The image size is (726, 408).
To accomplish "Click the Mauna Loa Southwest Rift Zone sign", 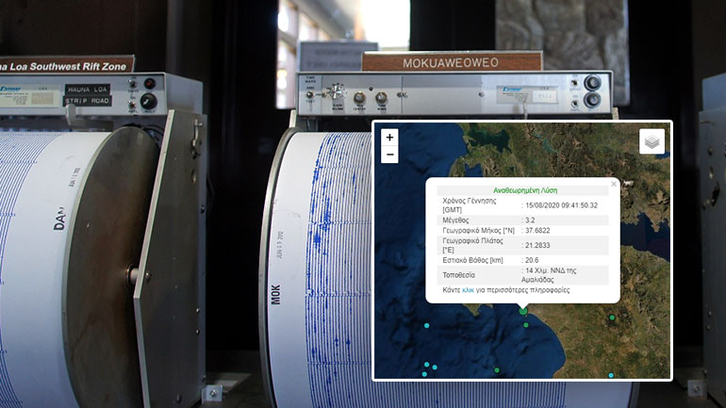I will point(66,65).
